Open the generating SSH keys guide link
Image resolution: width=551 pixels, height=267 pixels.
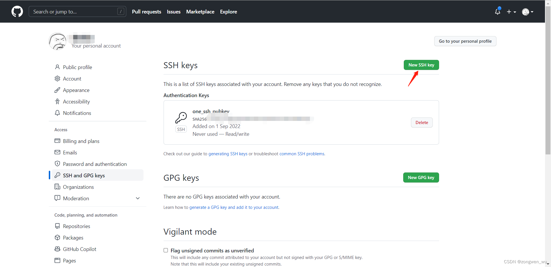pos(228,154)
